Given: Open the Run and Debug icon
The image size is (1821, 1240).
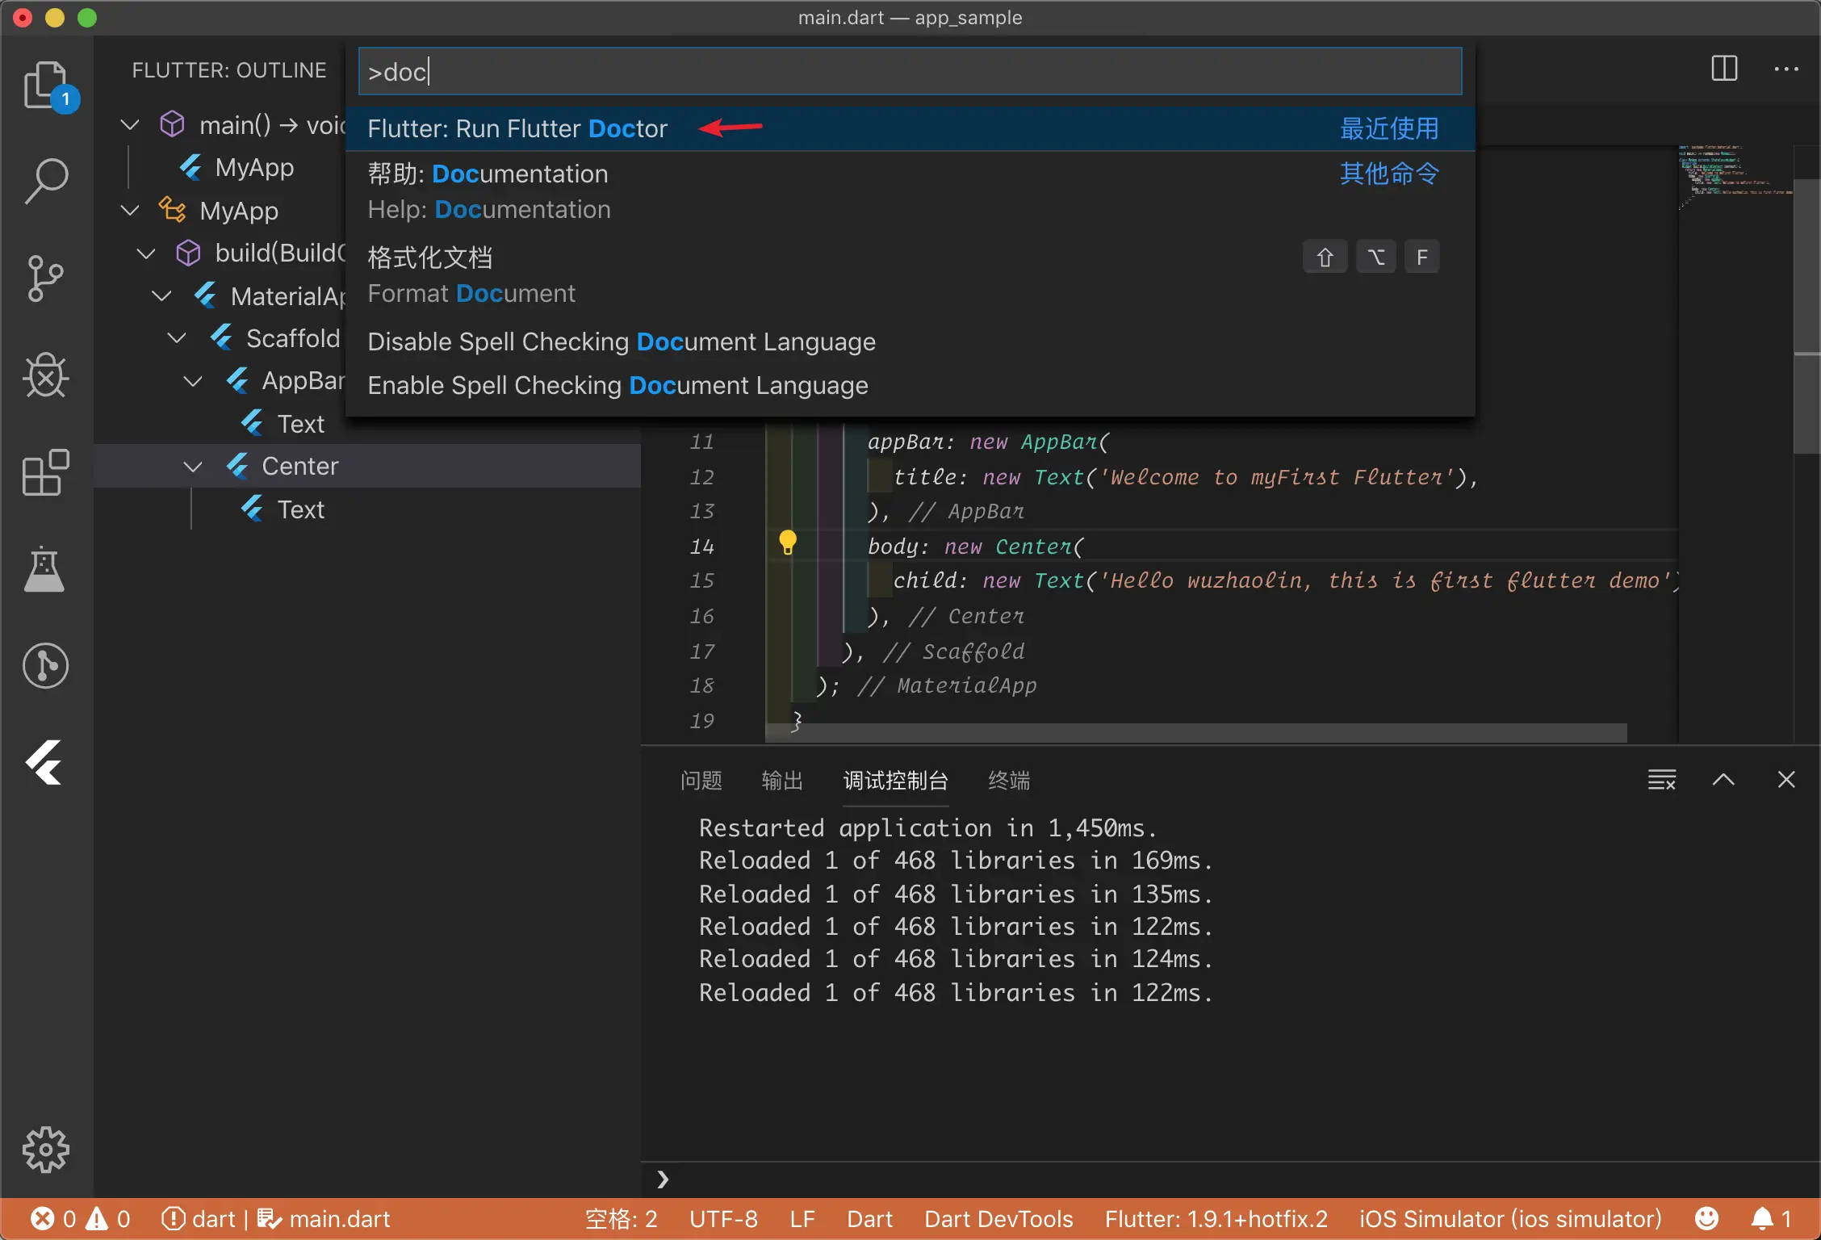Looking at the screenshot, I should [45, 375].
